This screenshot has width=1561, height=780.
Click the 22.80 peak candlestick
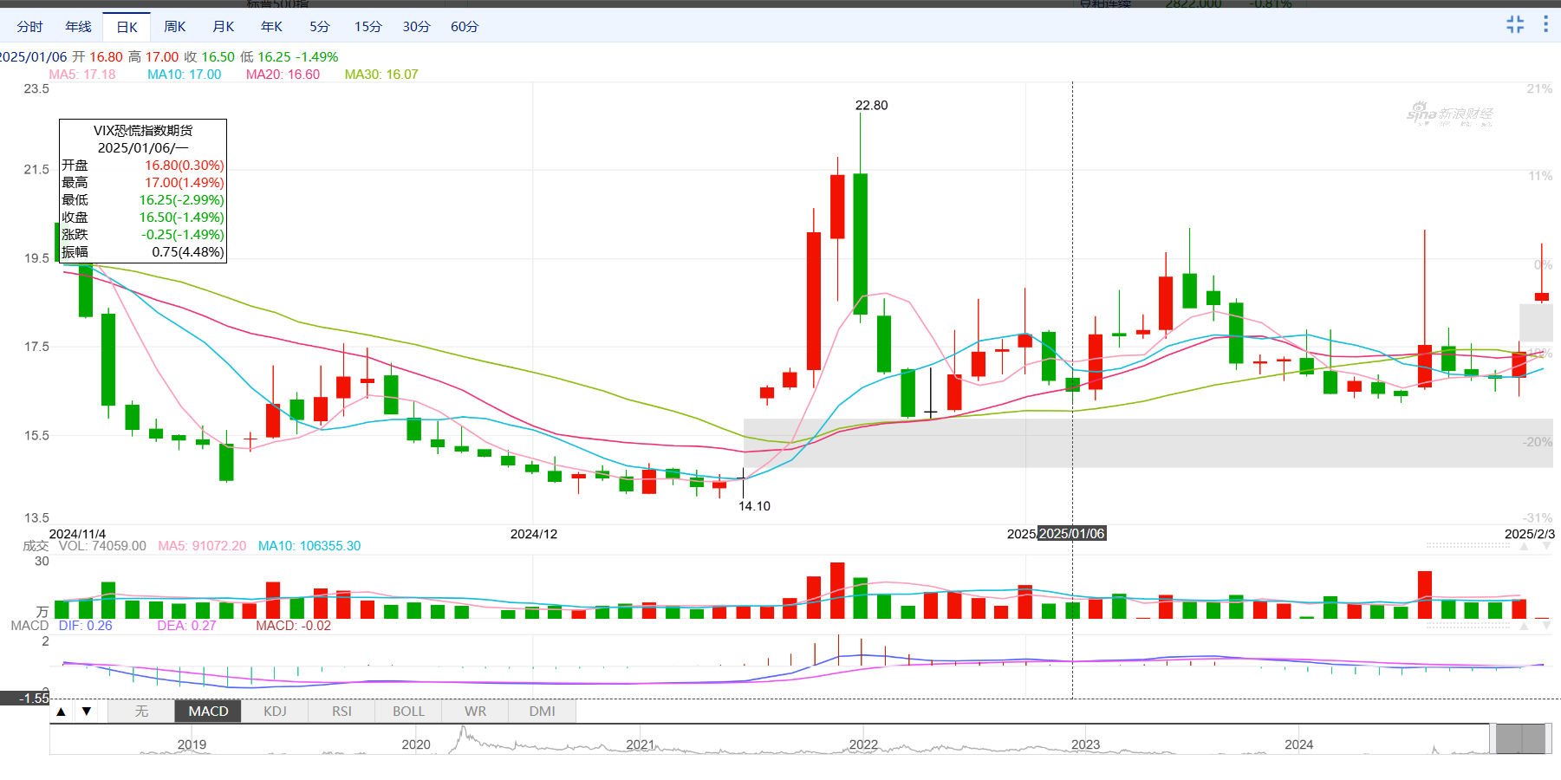pyautogui.click(x=861, y=243)
